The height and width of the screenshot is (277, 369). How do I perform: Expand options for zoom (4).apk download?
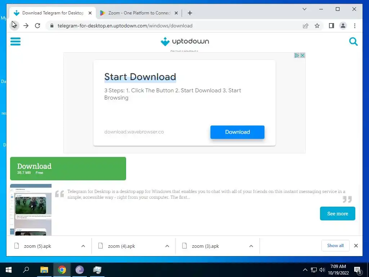coord(167,246)
